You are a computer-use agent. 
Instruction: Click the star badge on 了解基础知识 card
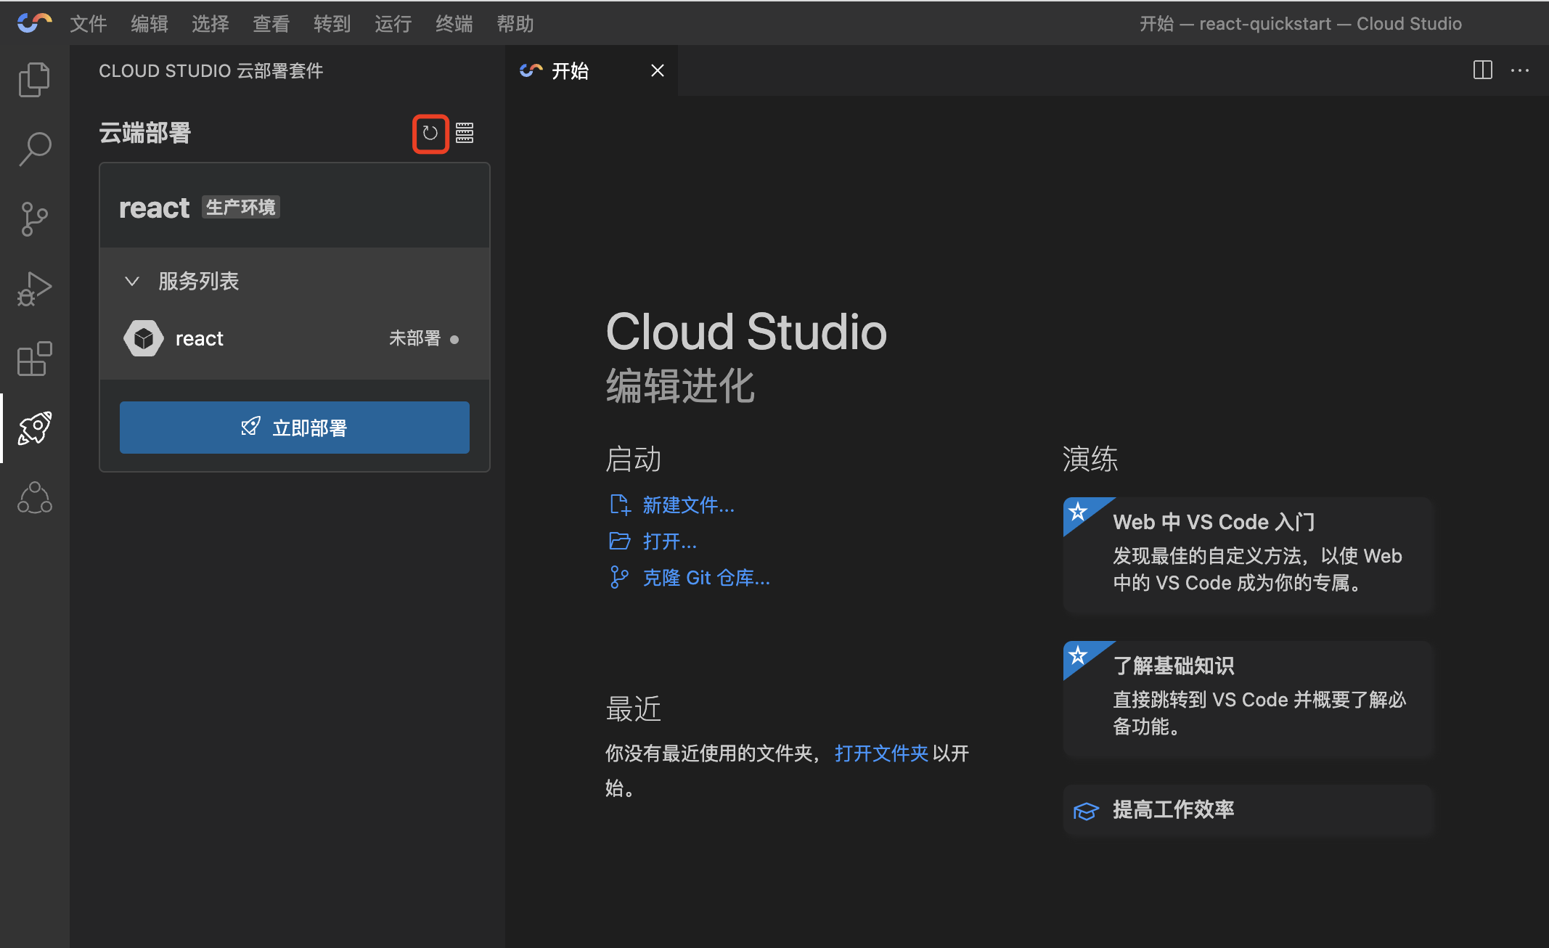(1078, 655)
